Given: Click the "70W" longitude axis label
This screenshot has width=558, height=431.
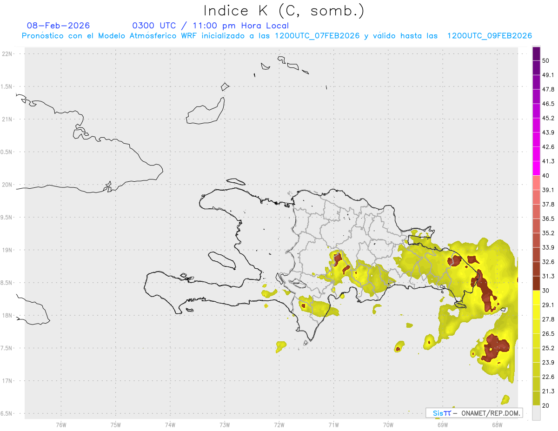Looking at the screenshot, I should 388,424.
